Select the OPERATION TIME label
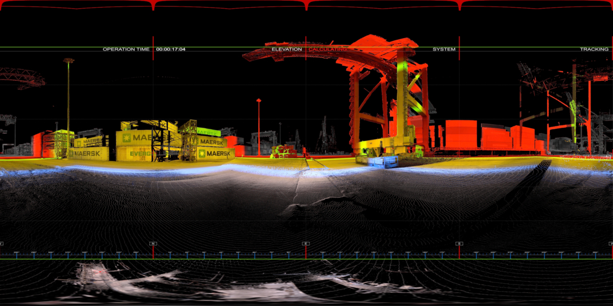The image size is (613, 306). (x=126, y=49)
